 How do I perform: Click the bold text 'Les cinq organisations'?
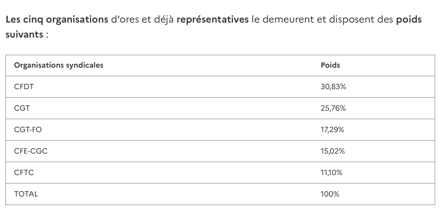coord(57,20)
